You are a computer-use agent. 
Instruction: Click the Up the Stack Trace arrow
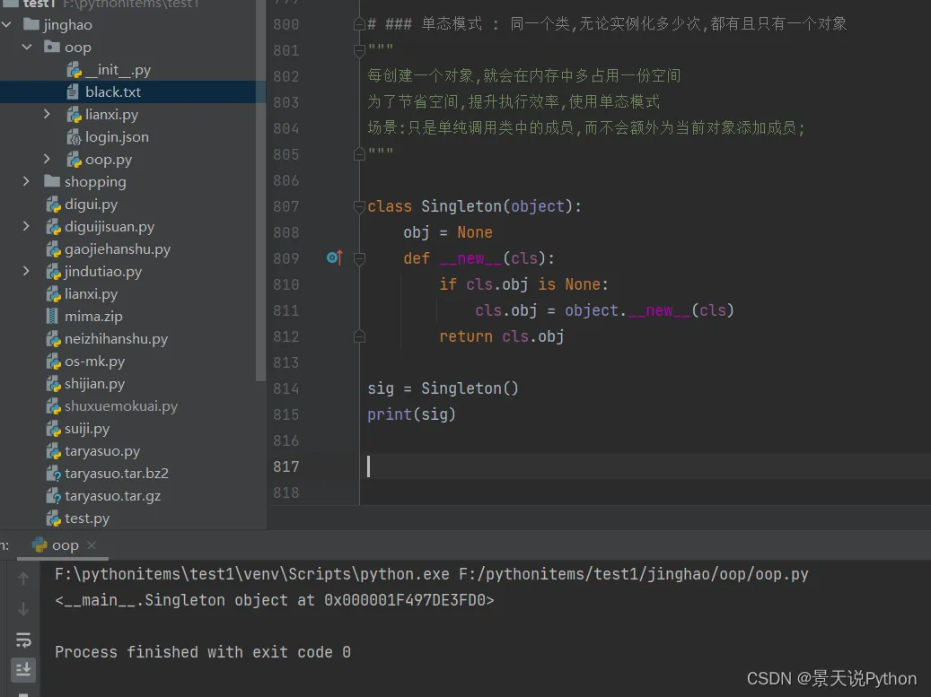[x=24, y=579]
